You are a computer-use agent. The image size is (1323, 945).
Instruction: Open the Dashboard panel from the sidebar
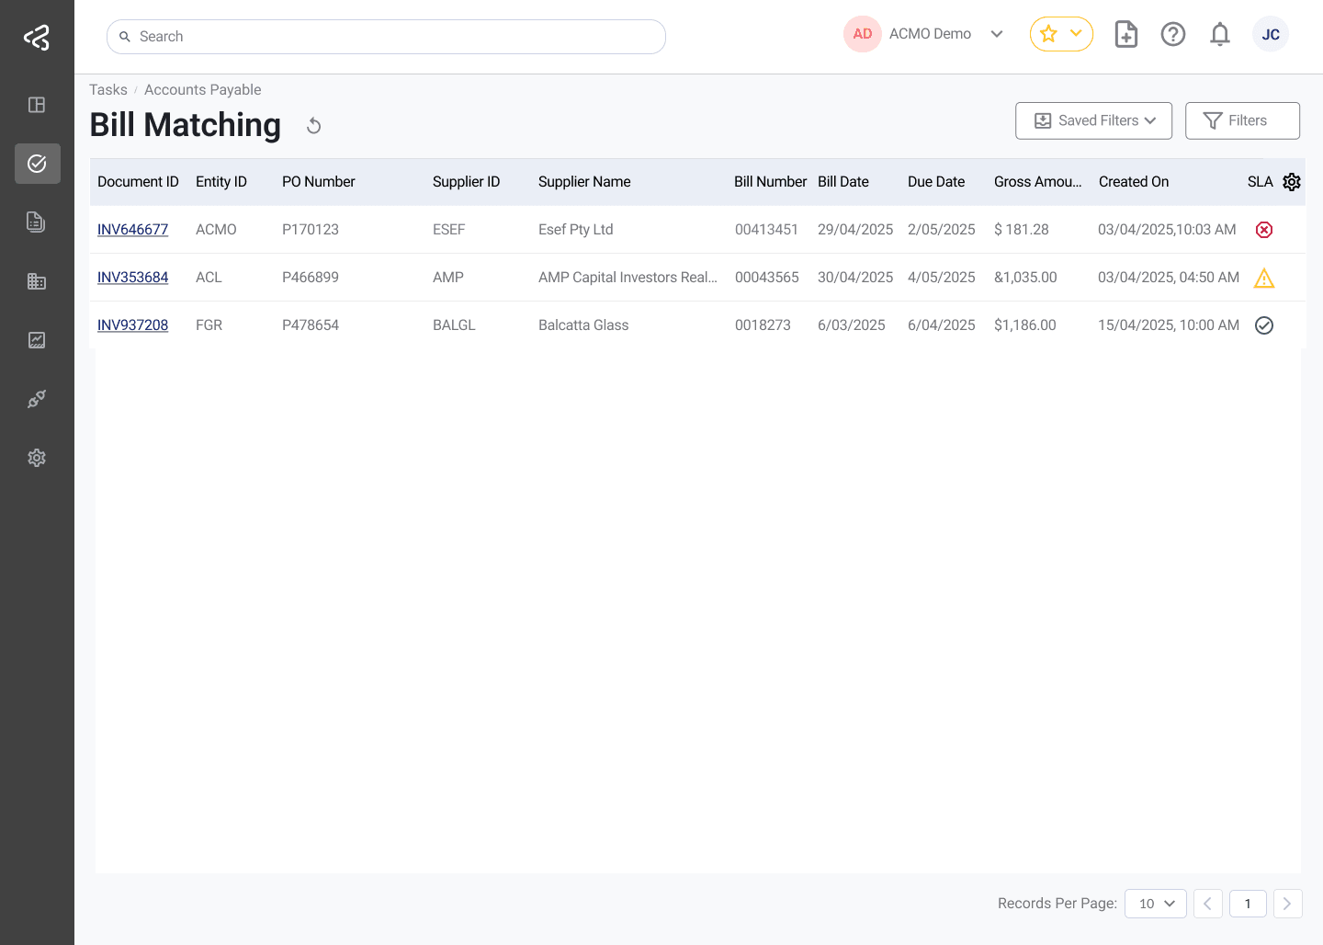37,105
